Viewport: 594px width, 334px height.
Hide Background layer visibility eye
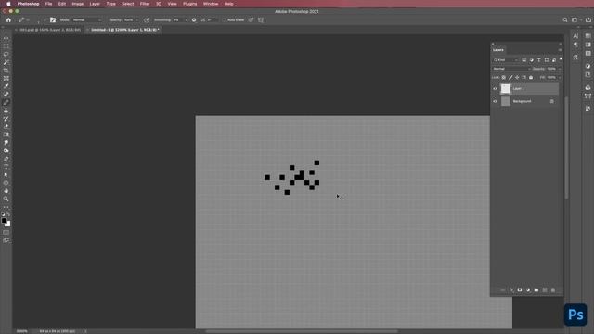tap(495, 101)
